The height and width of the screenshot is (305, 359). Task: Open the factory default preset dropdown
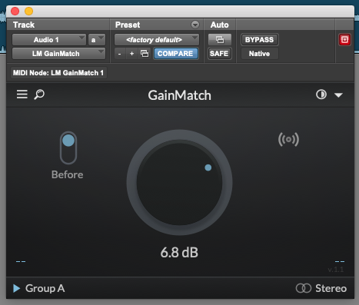click(157, 40)
